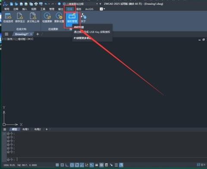Click the 在线酒店 cloud icon in the ribbon
The height and width of the screenshot is (169, 207).
(x=8, y=18)
